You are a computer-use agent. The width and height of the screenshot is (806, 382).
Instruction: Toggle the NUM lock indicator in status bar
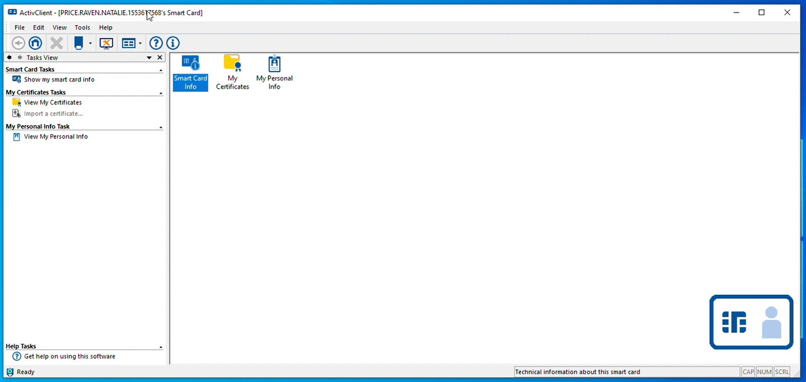click(764, 371)
